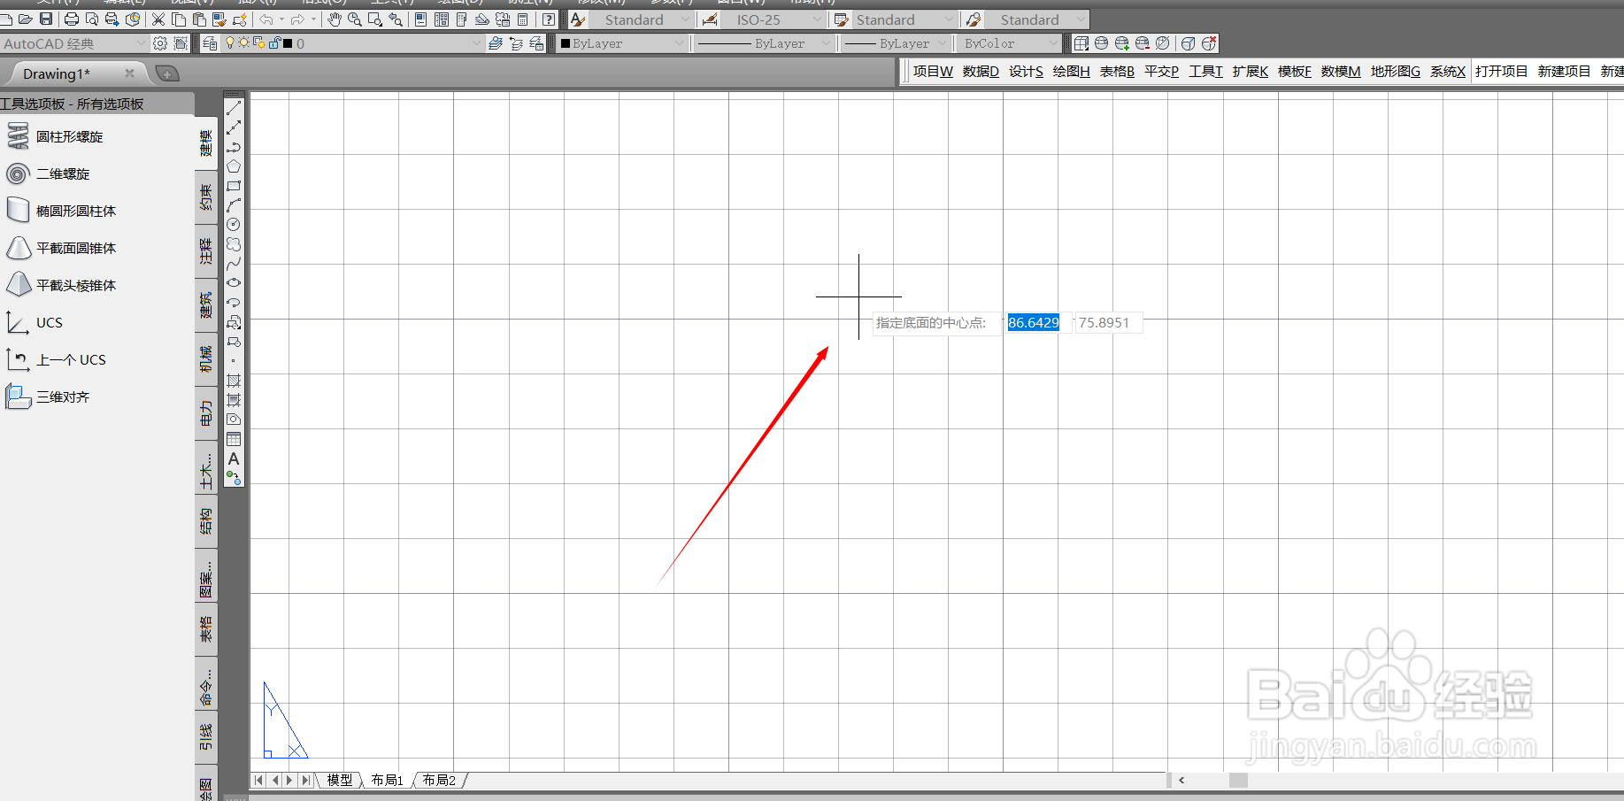This screenshot has height=801, width=1624.
Task: Open the color ByLayer dropdown
Action: pyautogui.click(x=623, y=43)
